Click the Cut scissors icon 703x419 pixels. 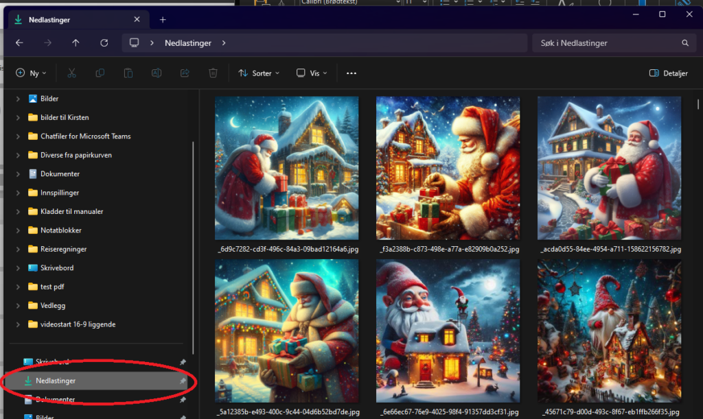71,73
